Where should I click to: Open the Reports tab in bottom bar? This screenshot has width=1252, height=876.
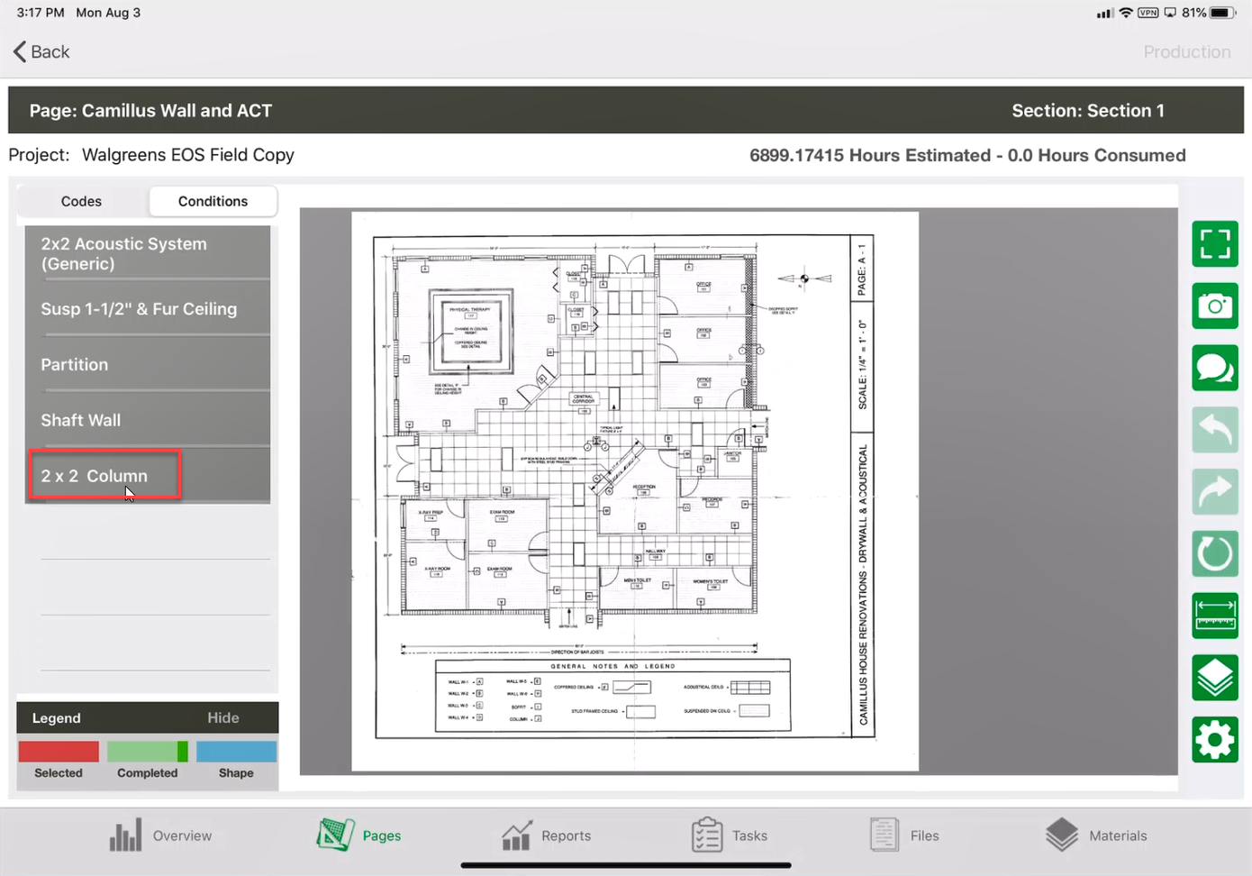tap(546, 835)
